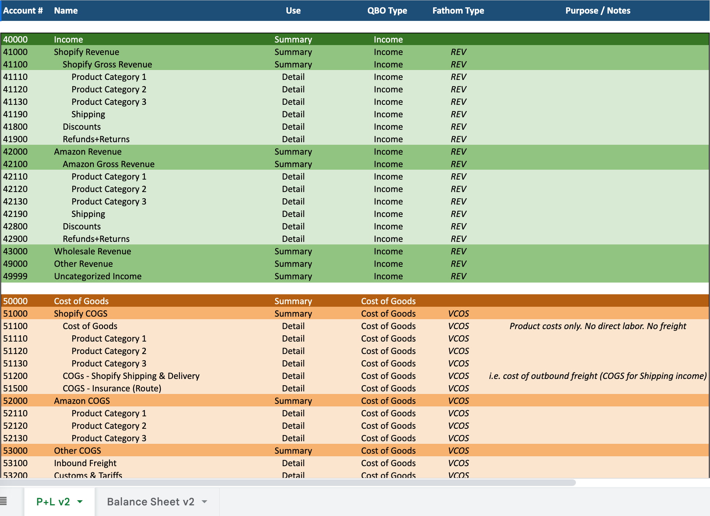This screenshot has height=516, width=710.
Task: Open the all sheets list icon
Action: point(3,501)
